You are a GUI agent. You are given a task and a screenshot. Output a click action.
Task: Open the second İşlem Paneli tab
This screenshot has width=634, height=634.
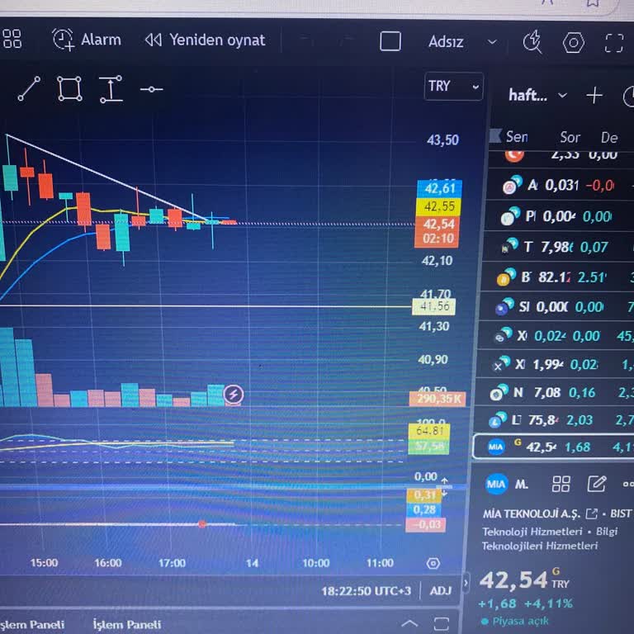[x=127, y=625]
